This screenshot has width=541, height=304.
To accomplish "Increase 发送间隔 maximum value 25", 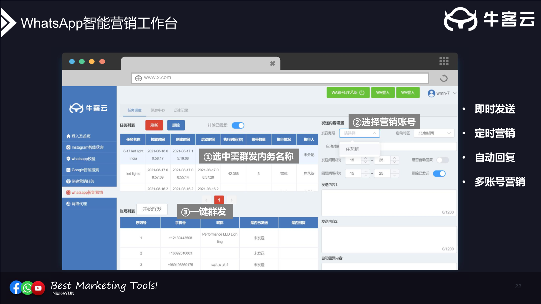I will (x=394, y=158).
